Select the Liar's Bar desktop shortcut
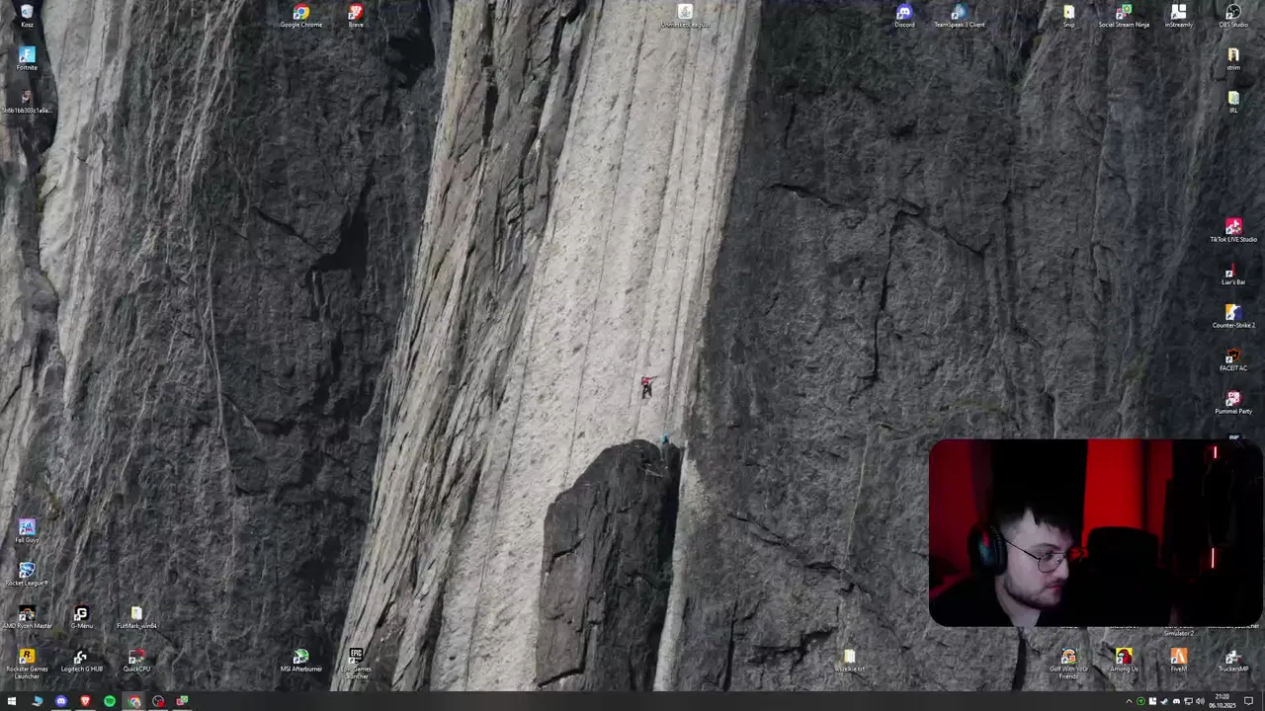The width and height of the screenshot is (1265, 711). coord(1233,275)
